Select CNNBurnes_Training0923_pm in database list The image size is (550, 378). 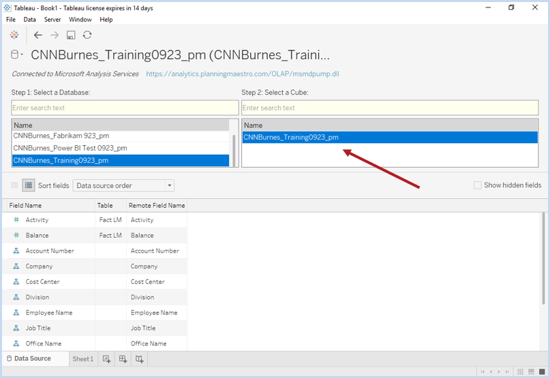tap(121, 160)
